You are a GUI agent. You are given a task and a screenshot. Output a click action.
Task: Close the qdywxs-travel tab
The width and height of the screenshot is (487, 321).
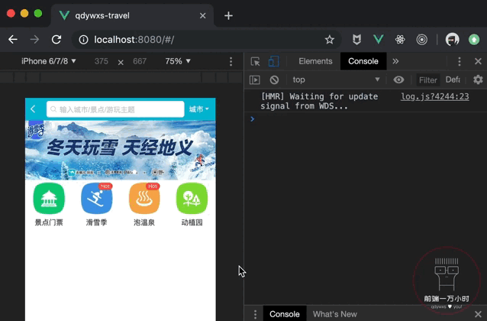(202, 15)
